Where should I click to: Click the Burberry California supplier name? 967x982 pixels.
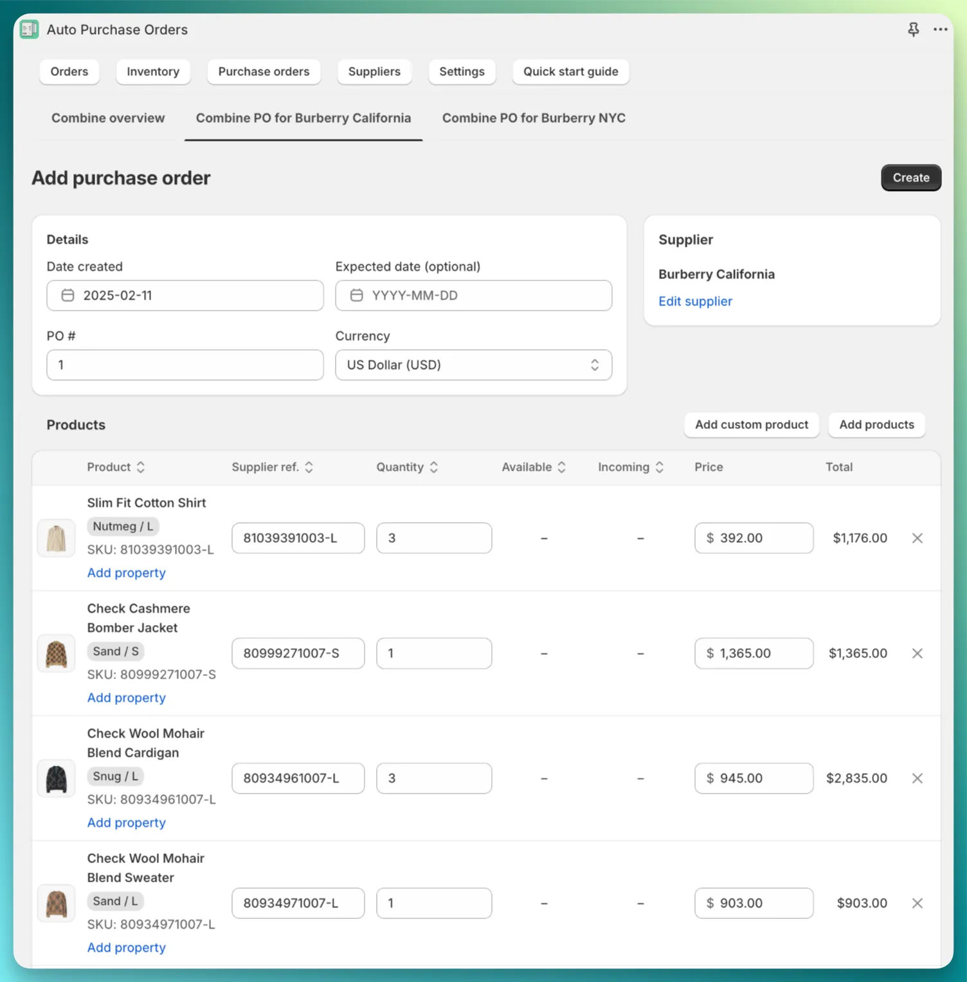(716, 274)
